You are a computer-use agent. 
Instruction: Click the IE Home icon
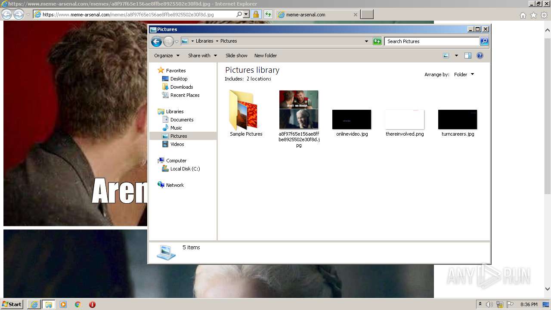(523, 15)
